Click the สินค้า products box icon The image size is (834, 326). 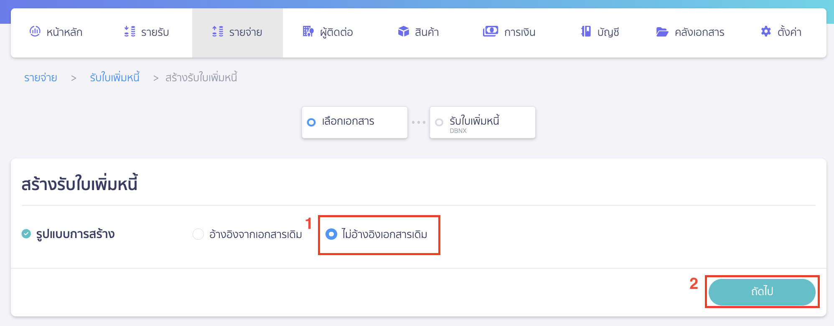tap(404, 31)
